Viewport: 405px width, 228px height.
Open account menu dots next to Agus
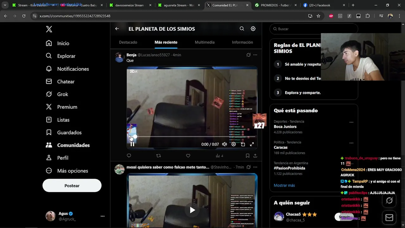coord(103,216)
